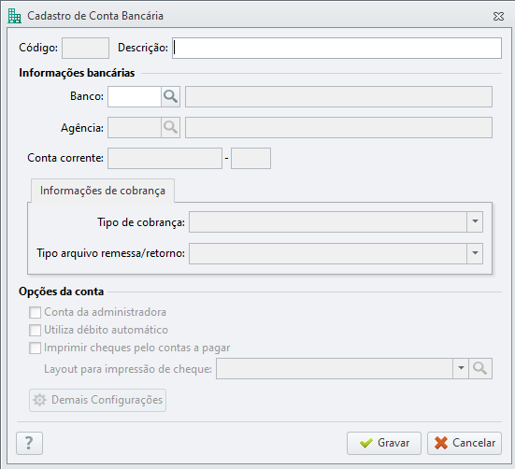Enable Utiliza débito automático checkbox
Screen dimensions: 515x469
point(36,330)
